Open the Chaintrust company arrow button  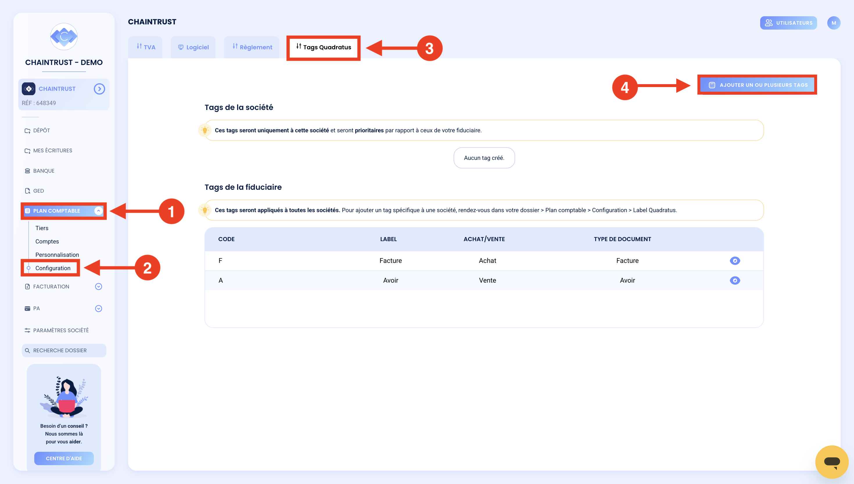point(99,89)
